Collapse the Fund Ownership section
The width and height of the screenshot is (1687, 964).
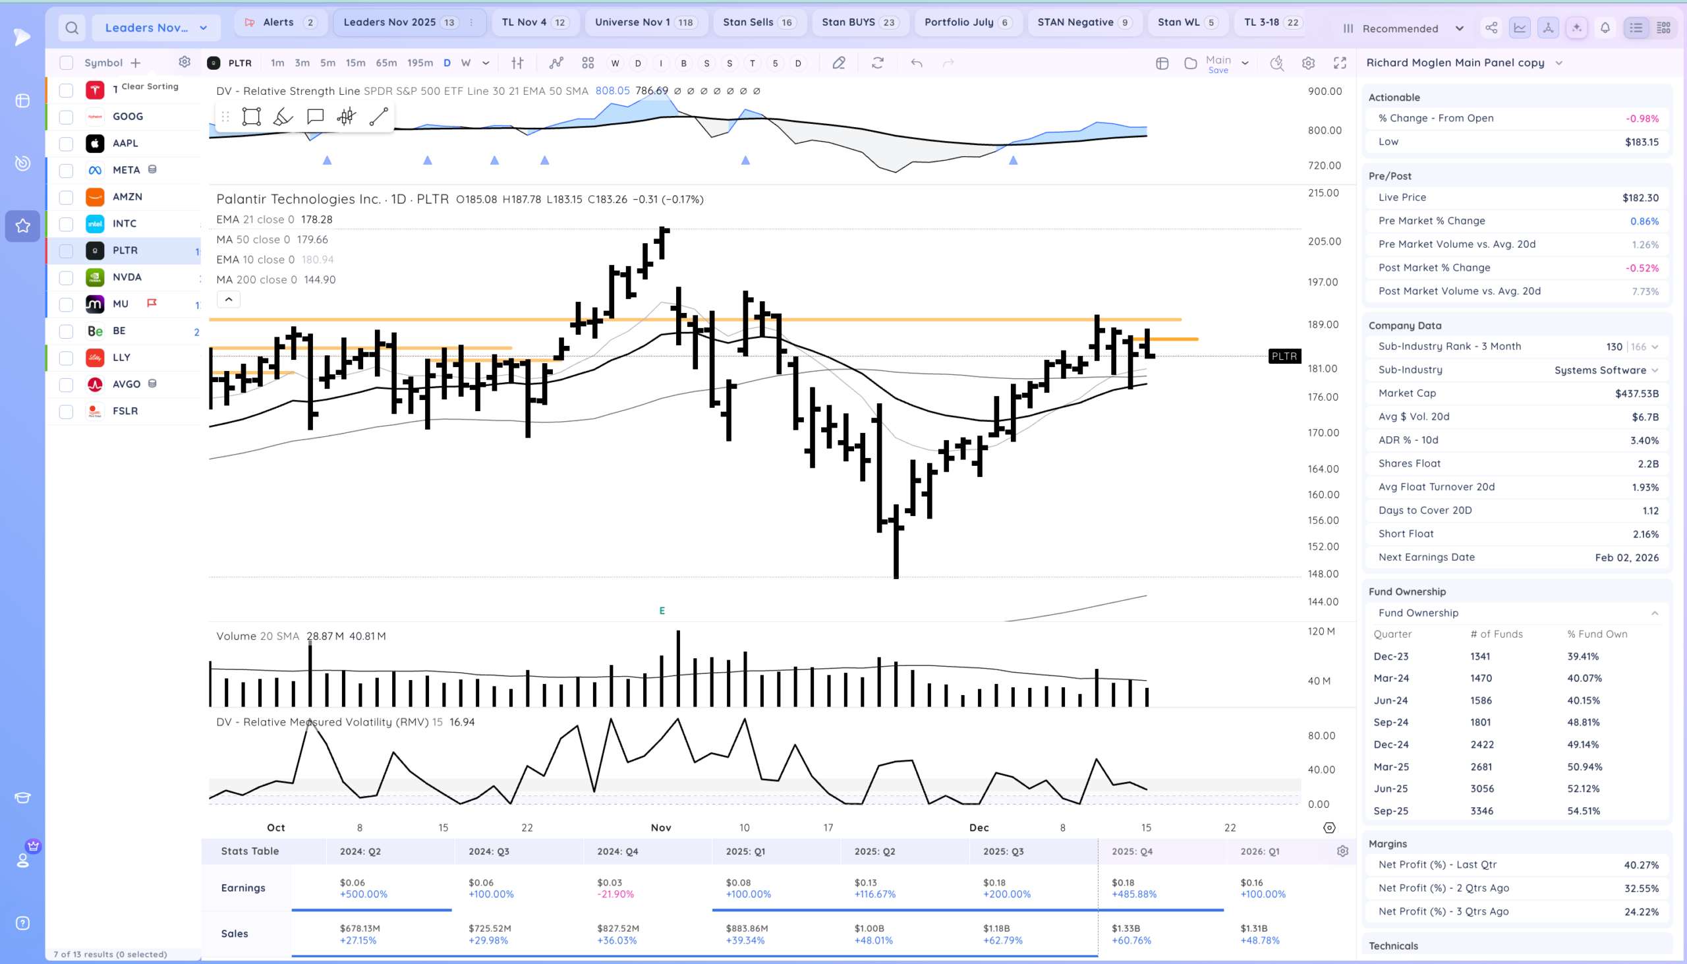pos(1654,613)
